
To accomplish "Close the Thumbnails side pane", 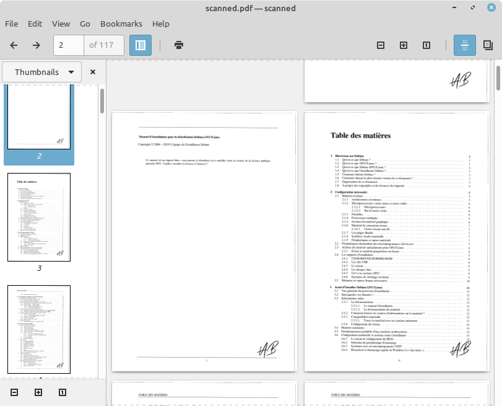I will click(93, 72).
